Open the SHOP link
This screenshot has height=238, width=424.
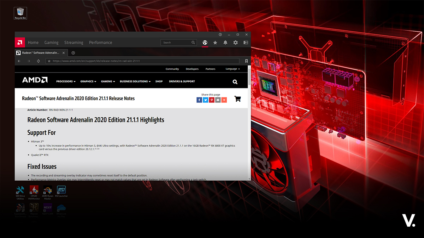(159, 81)
